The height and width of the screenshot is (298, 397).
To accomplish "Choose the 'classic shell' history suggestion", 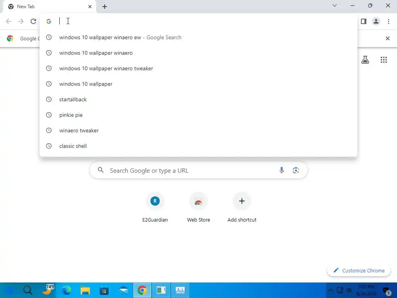I will click(198, 146).
